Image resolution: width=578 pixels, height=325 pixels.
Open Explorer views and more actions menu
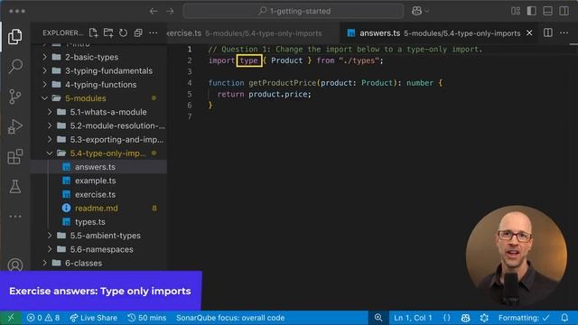pyautogui.click(x=154, y=33)
